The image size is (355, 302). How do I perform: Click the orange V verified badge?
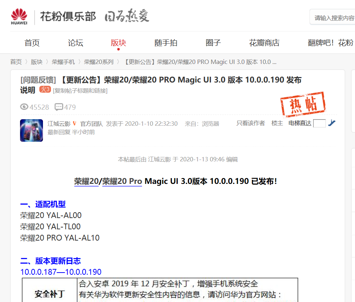point(75,124)
